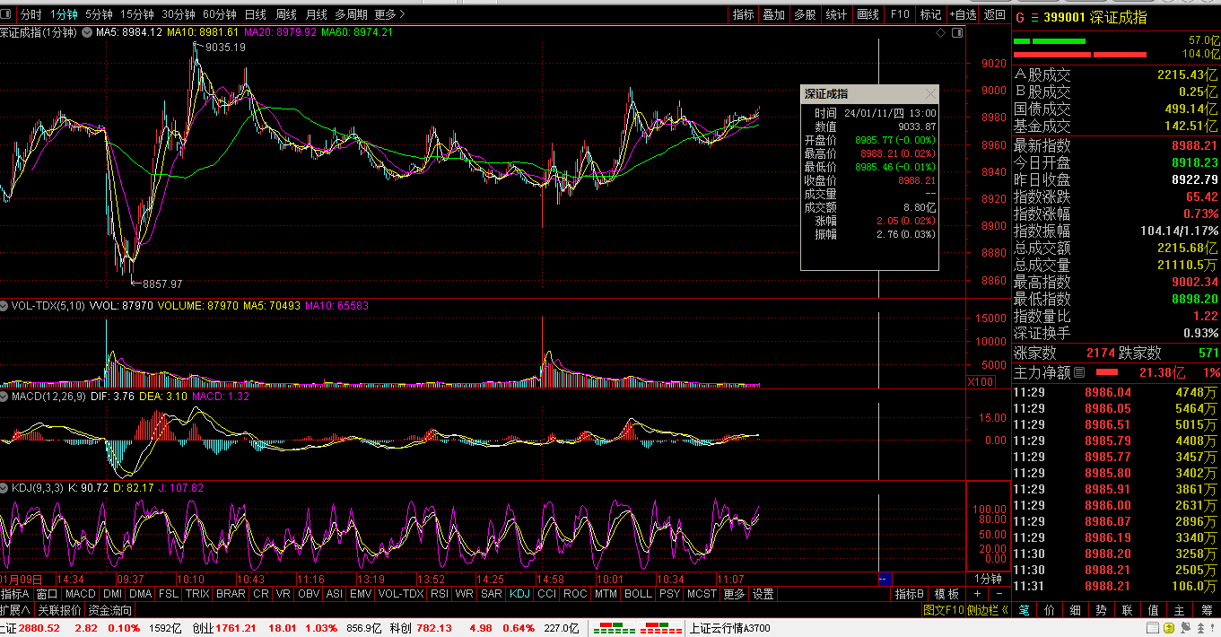Expand the 扩展 panel arrow

click(x=16, y=610)
